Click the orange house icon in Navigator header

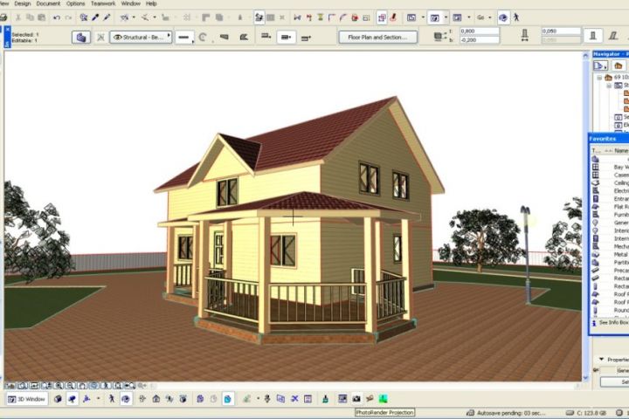pos(619,65)
